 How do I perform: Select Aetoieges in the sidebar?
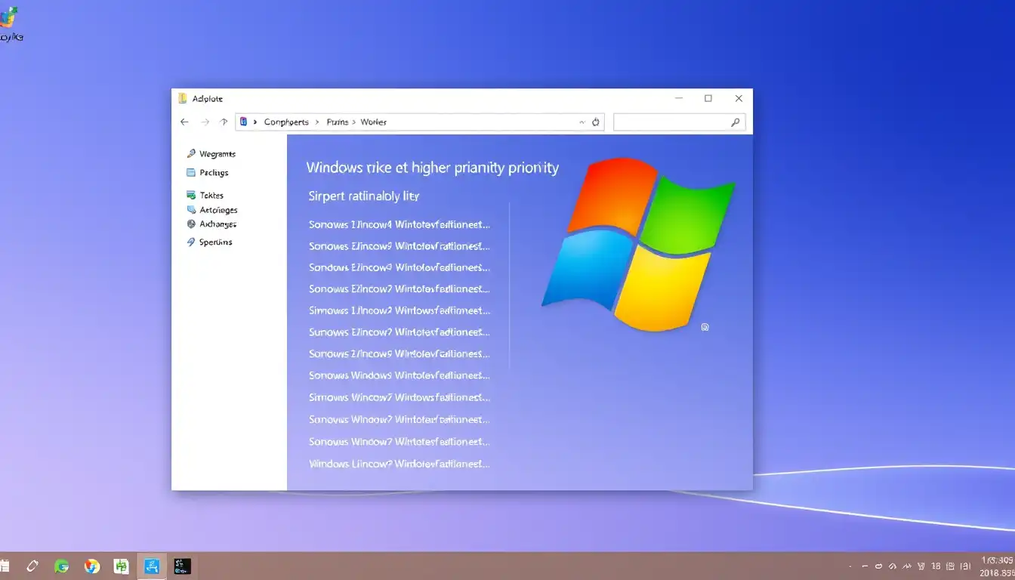212,210
